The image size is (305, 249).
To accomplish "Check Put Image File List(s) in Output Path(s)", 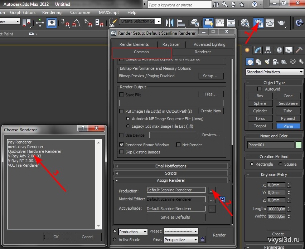I will coord(122,111).
